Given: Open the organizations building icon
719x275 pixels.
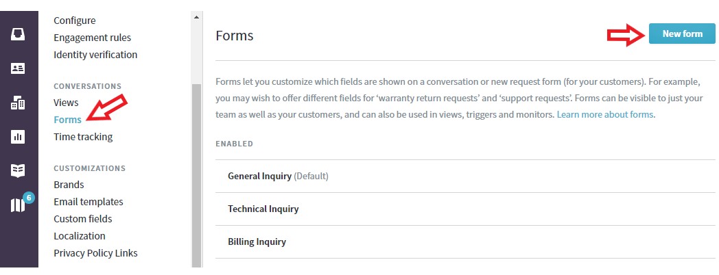Looking at the screenshot, I should tap(19, 103).
